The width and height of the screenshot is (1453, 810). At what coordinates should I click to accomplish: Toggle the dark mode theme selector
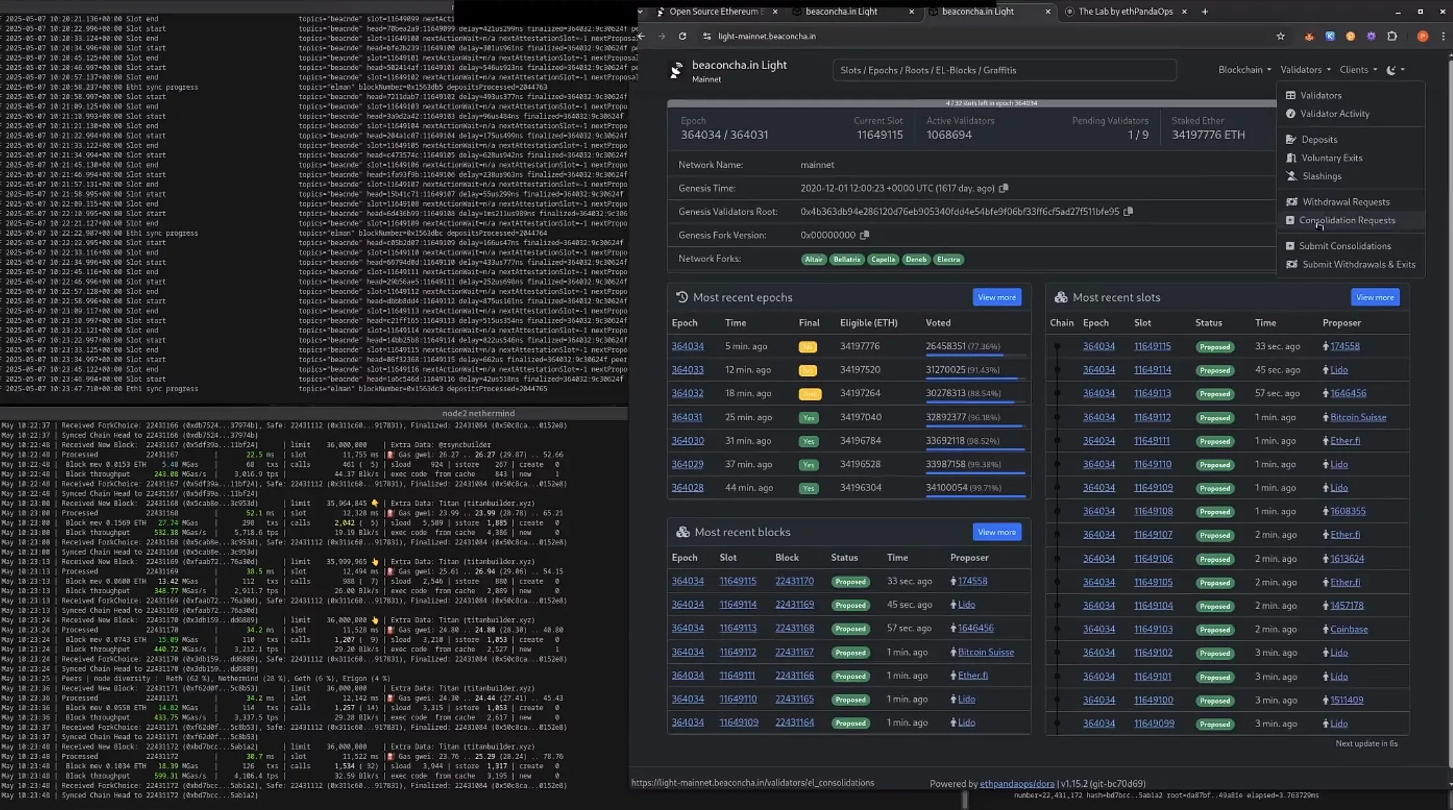[x=1396, y=70]
